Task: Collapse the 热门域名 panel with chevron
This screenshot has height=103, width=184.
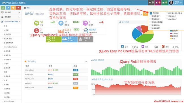Action: tap(86, 62)
